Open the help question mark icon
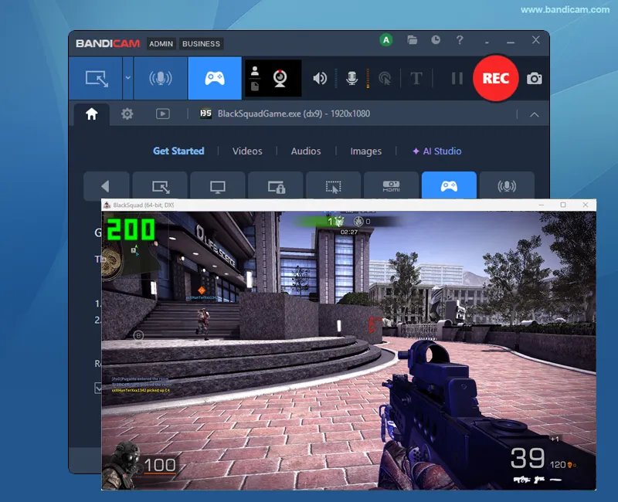Viewport: 618px width, 502px height. click(460, 40)
